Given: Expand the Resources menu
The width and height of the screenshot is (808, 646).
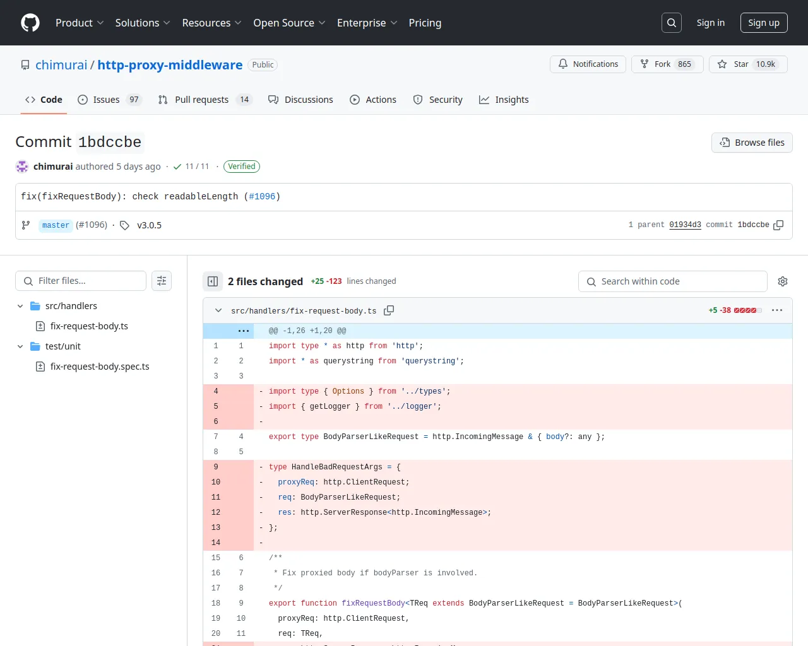Looking at the screenshot, I should click(x=211, y=23).
